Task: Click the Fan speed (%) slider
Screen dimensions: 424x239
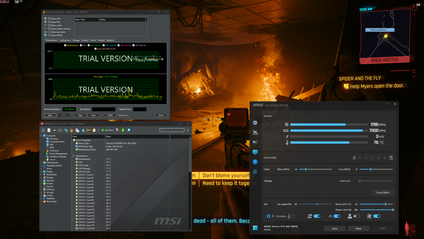Action: [x=317, y=204]
